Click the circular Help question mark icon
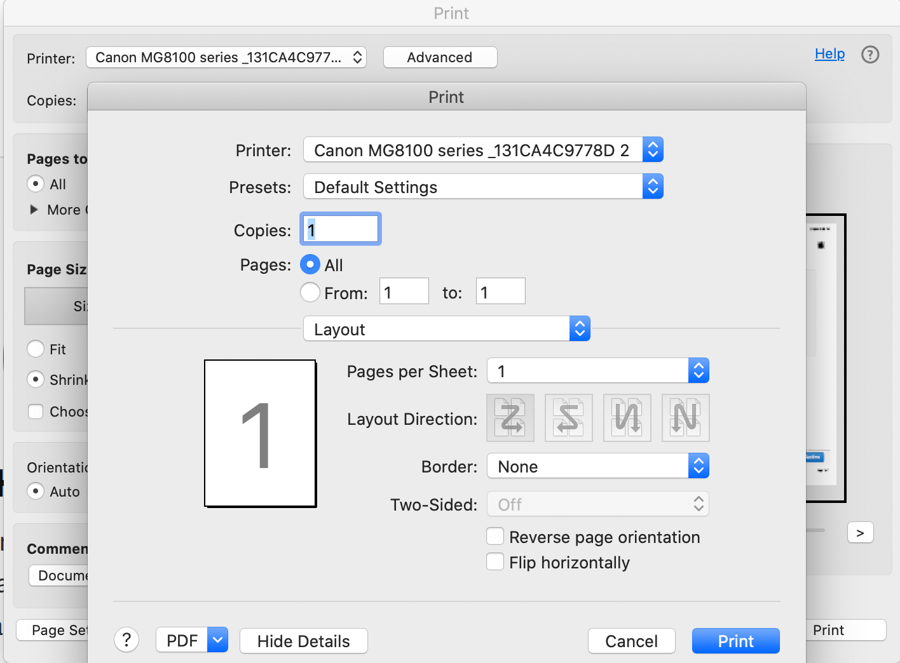Screen dimensions: 900x663 (x=870, y=55)
